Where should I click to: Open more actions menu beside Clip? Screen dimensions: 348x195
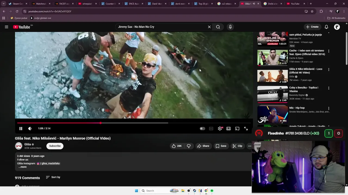point(250,146)
